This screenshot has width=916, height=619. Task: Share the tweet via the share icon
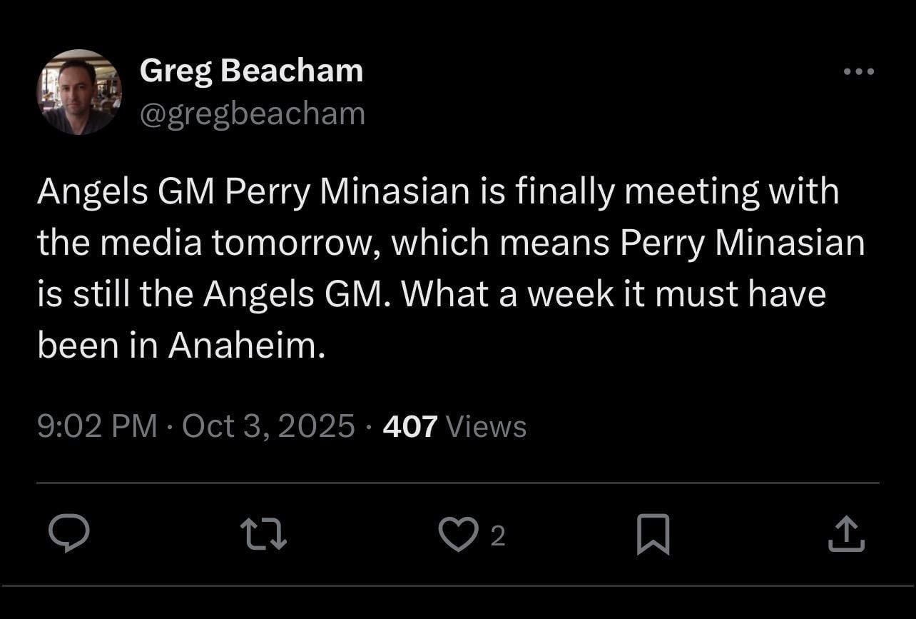click(x=845, y=534)
